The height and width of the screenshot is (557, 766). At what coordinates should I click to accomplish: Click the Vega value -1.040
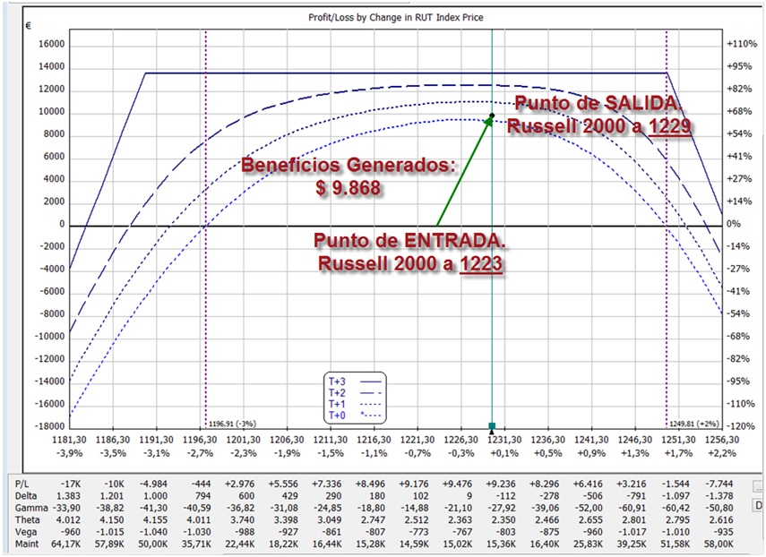click(x=154, y=532)
